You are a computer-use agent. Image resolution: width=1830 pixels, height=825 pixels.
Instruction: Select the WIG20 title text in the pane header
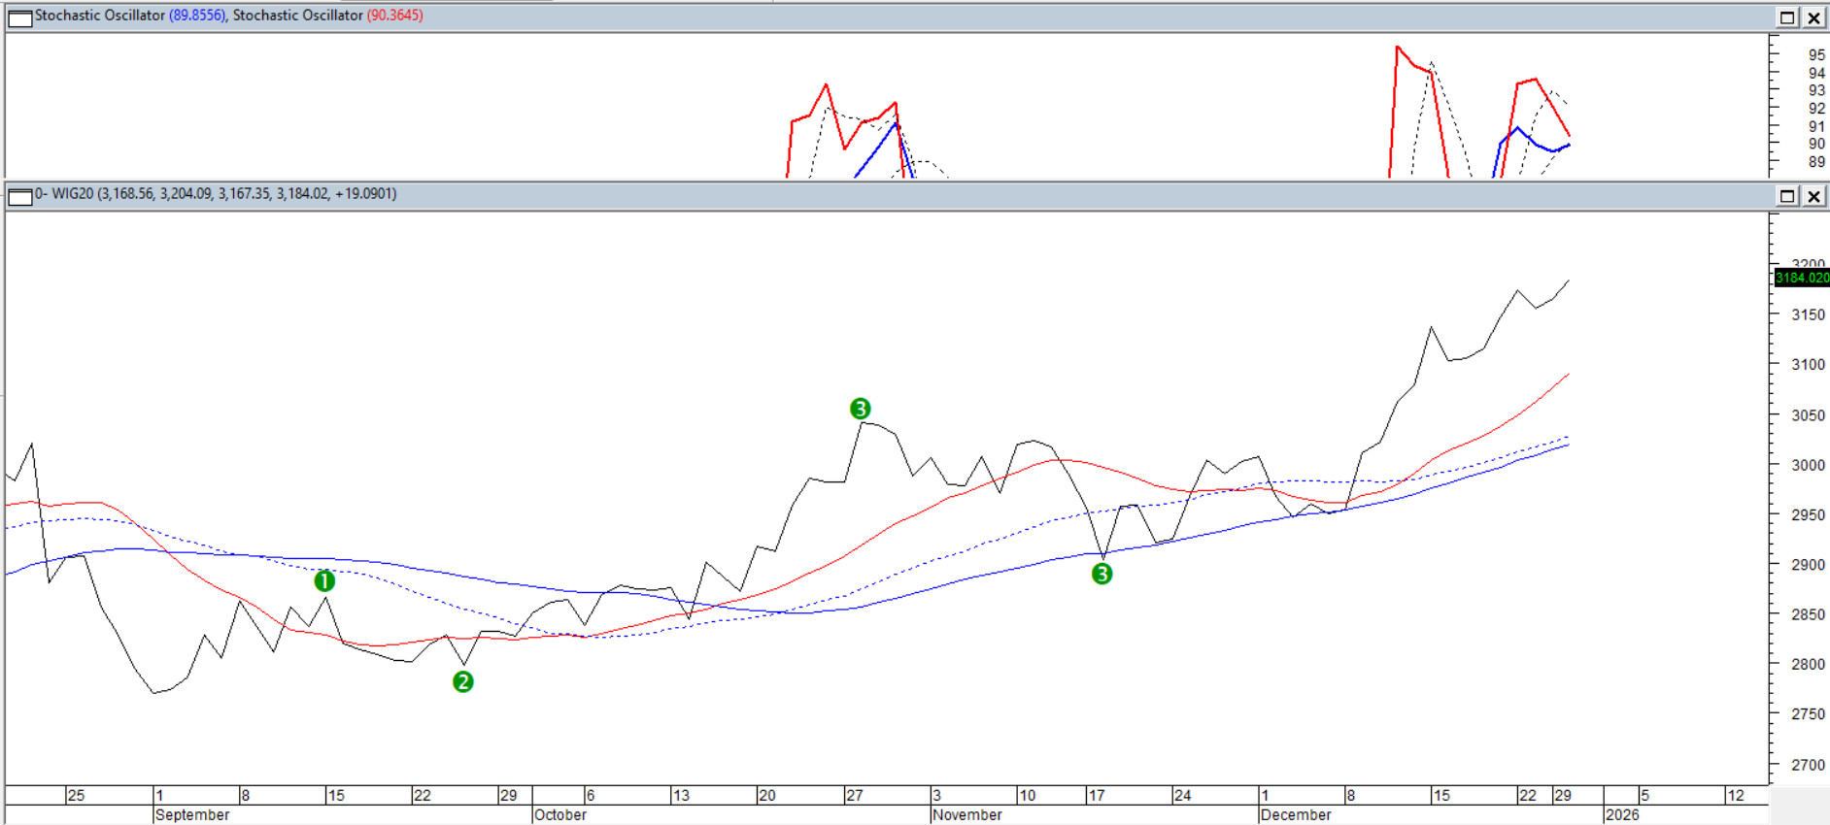(72, 194)
